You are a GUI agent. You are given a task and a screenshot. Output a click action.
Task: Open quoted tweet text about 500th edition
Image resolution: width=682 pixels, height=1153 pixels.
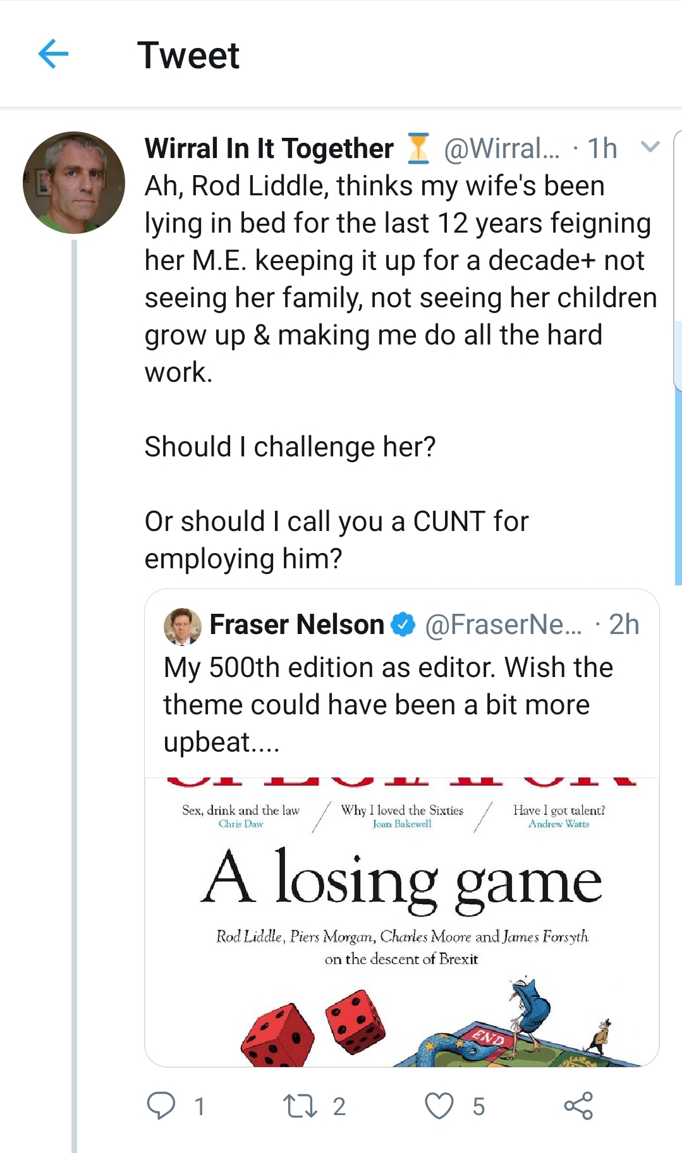tap(388, 704)
